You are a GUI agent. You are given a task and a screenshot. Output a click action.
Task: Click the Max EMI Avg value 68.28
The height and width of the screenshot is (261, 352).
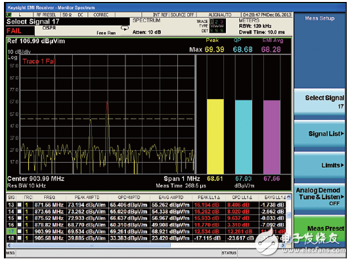pyautogui.click(x=271, y=50)
